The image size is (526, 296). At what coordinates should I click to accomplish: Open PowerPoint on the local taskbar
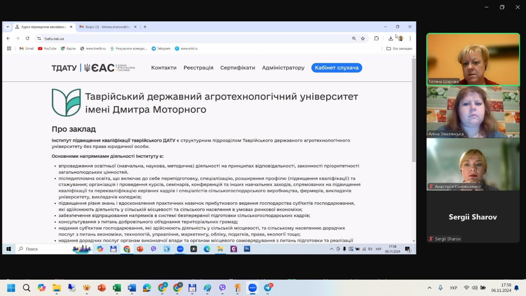(102, 288)
